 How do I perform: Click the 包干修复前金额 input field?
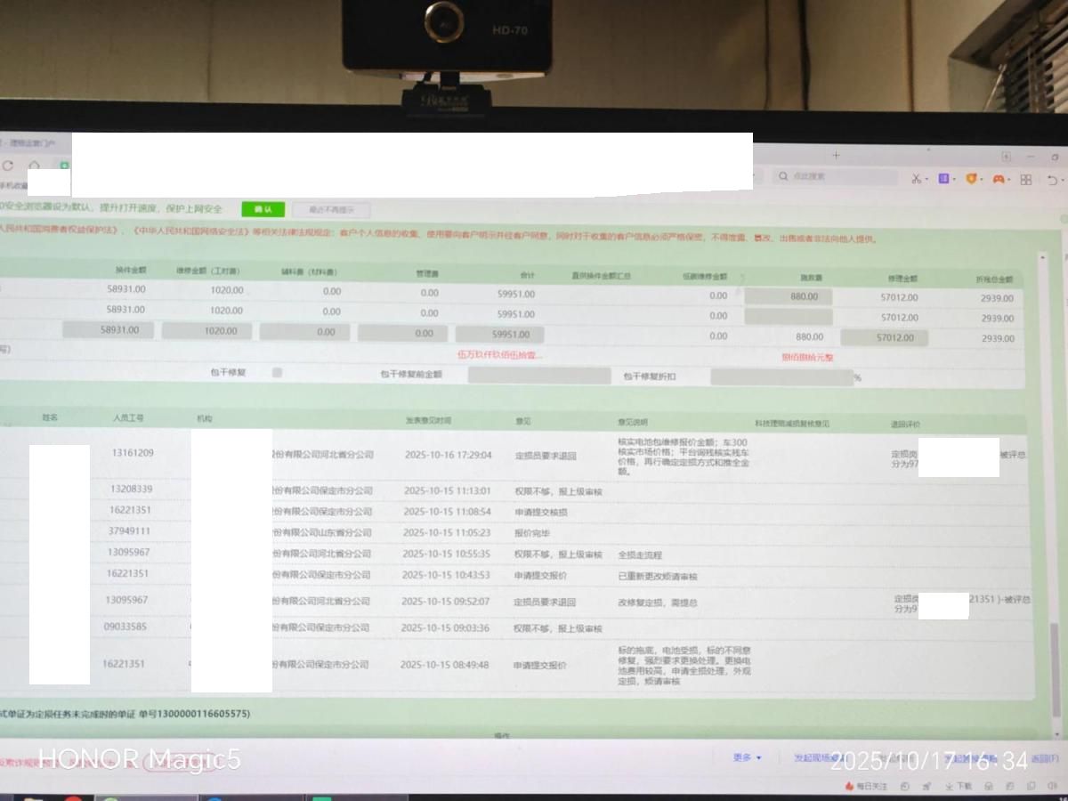(538, 376)
